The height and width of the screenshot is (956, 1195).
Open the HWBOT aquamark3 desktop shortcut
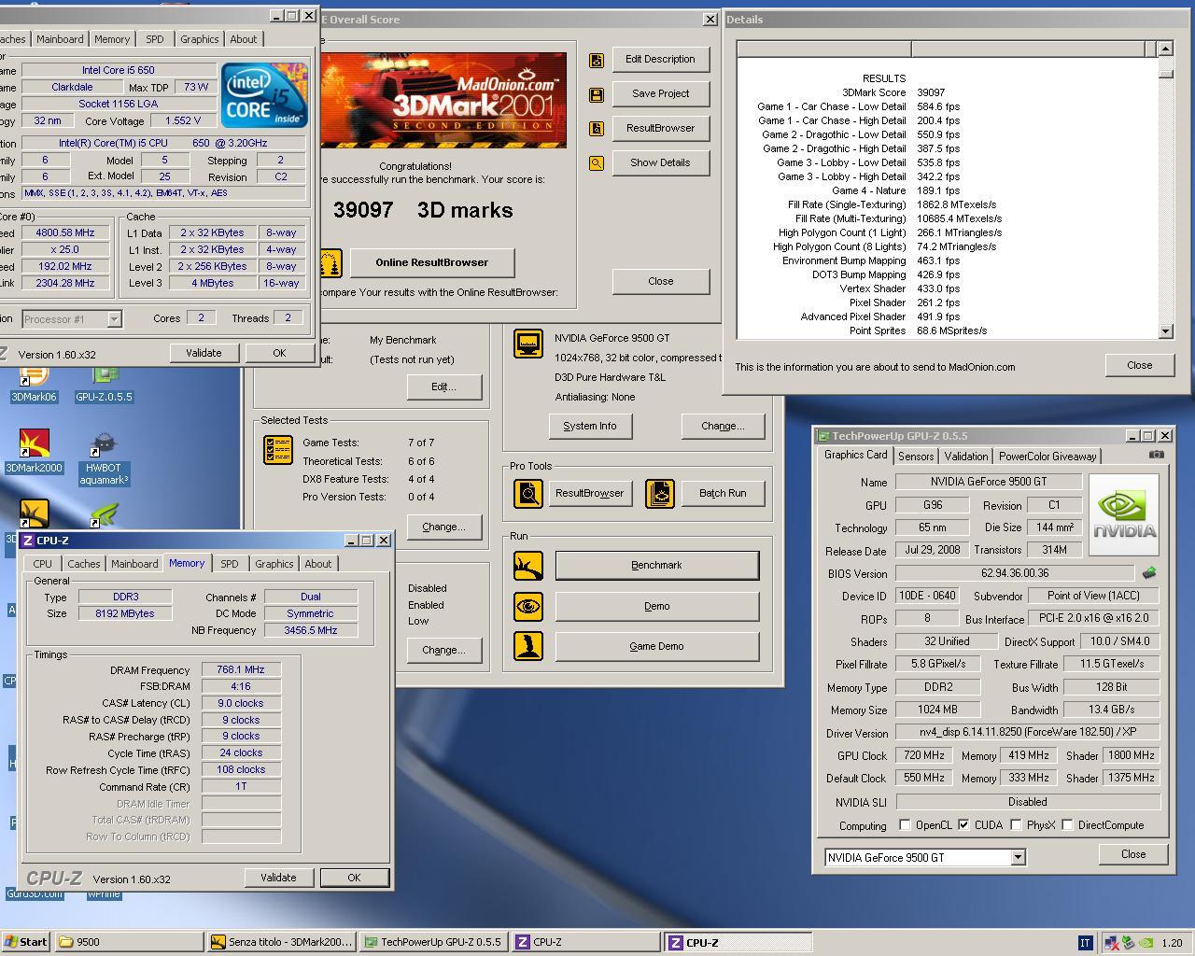tap(104, 457)
